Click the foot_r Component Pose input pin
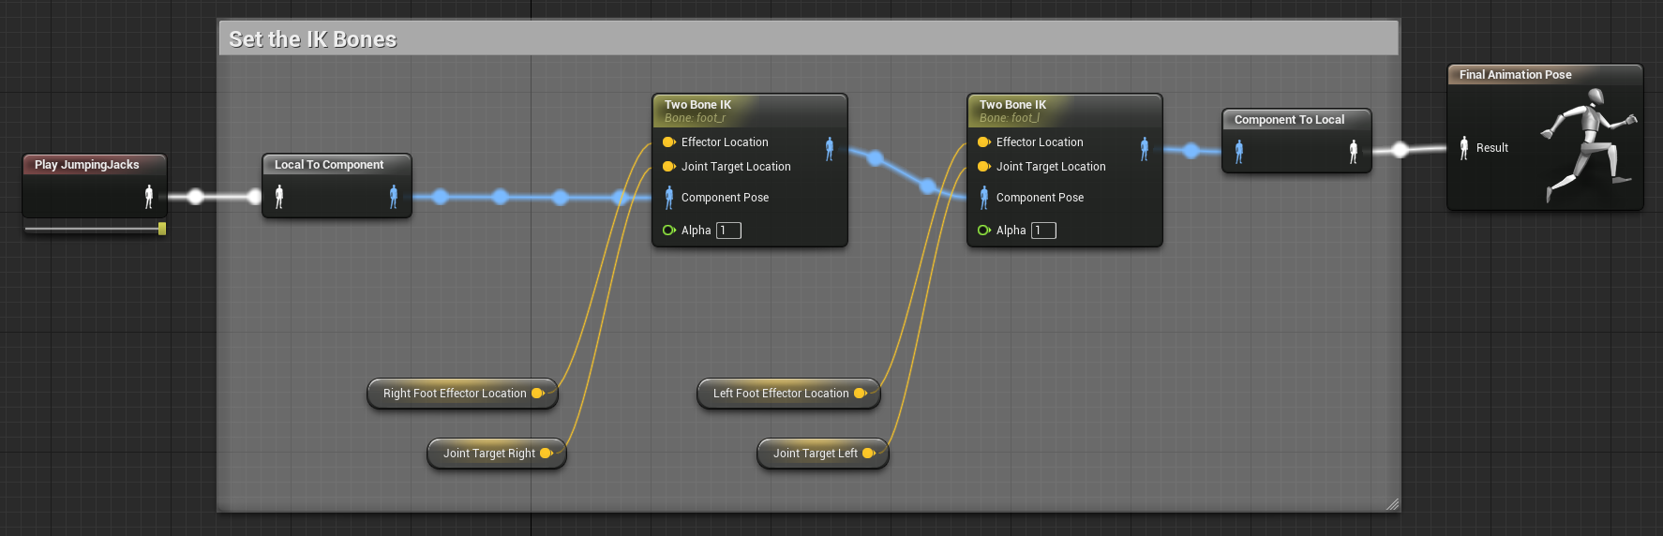Screen dimensions: 1663x536 669,198
